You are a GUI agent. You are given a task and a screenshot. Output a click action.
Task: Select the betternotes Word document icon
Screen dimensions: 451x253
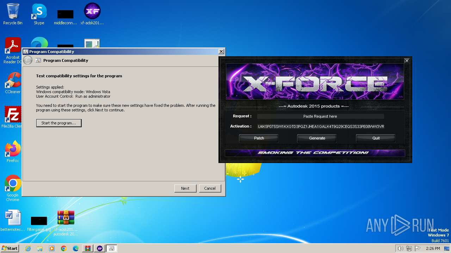pos(13,221)
